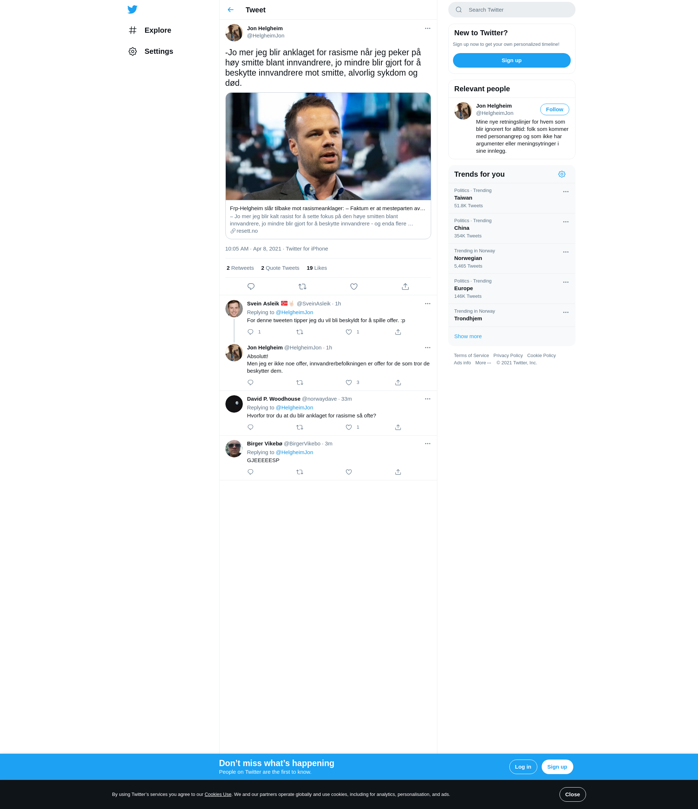This screenshot has height=809, width=698.
Task: Open Settings in sidebar
Action: (x=158, y=52)
